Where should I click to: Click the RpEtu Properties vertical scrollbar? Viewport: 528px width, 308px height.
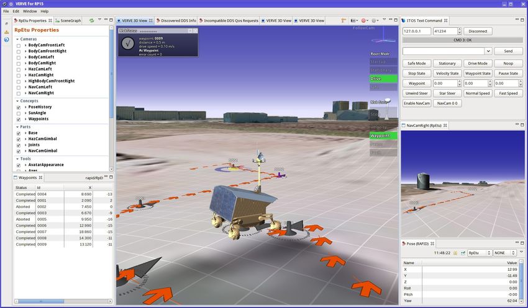(111, 74)
